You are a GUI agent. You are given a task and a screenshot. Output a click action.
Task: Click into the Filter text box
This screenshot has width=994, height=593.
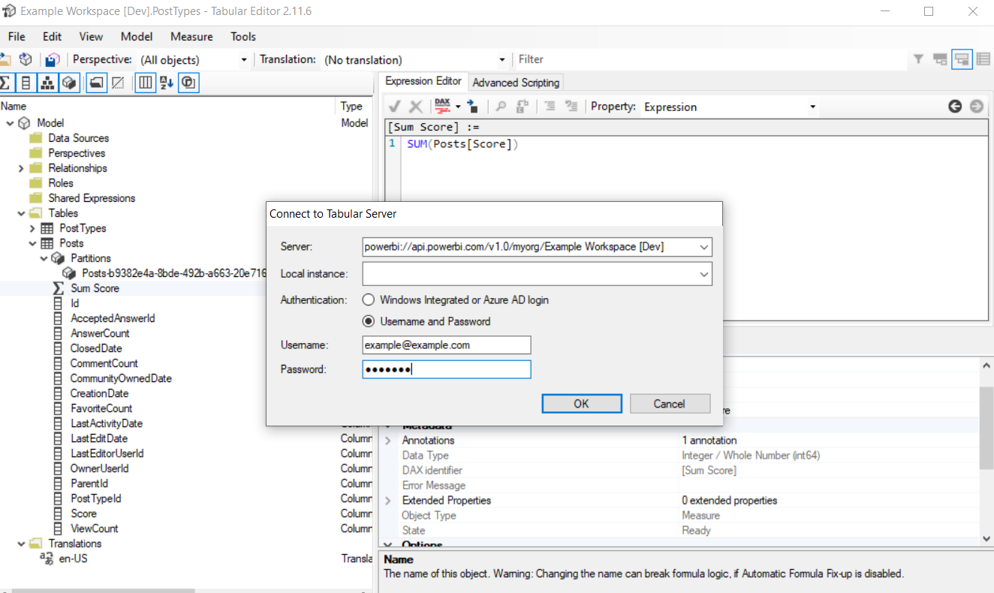tap(710, 59)
